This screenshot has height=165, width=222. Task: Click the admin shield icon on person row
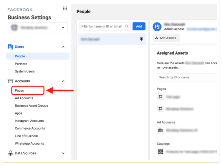tap(141, 39)
